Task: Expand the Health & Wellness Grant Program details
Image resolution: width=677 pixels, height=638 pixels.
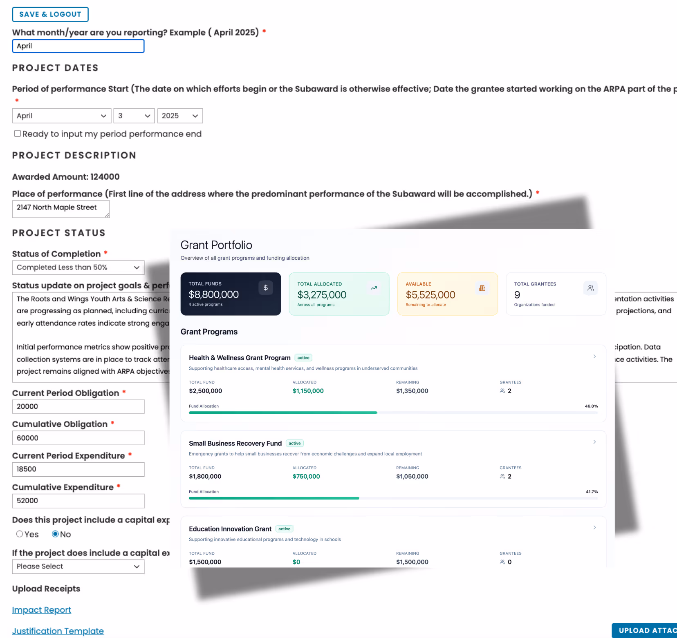Action: [594, 356]
